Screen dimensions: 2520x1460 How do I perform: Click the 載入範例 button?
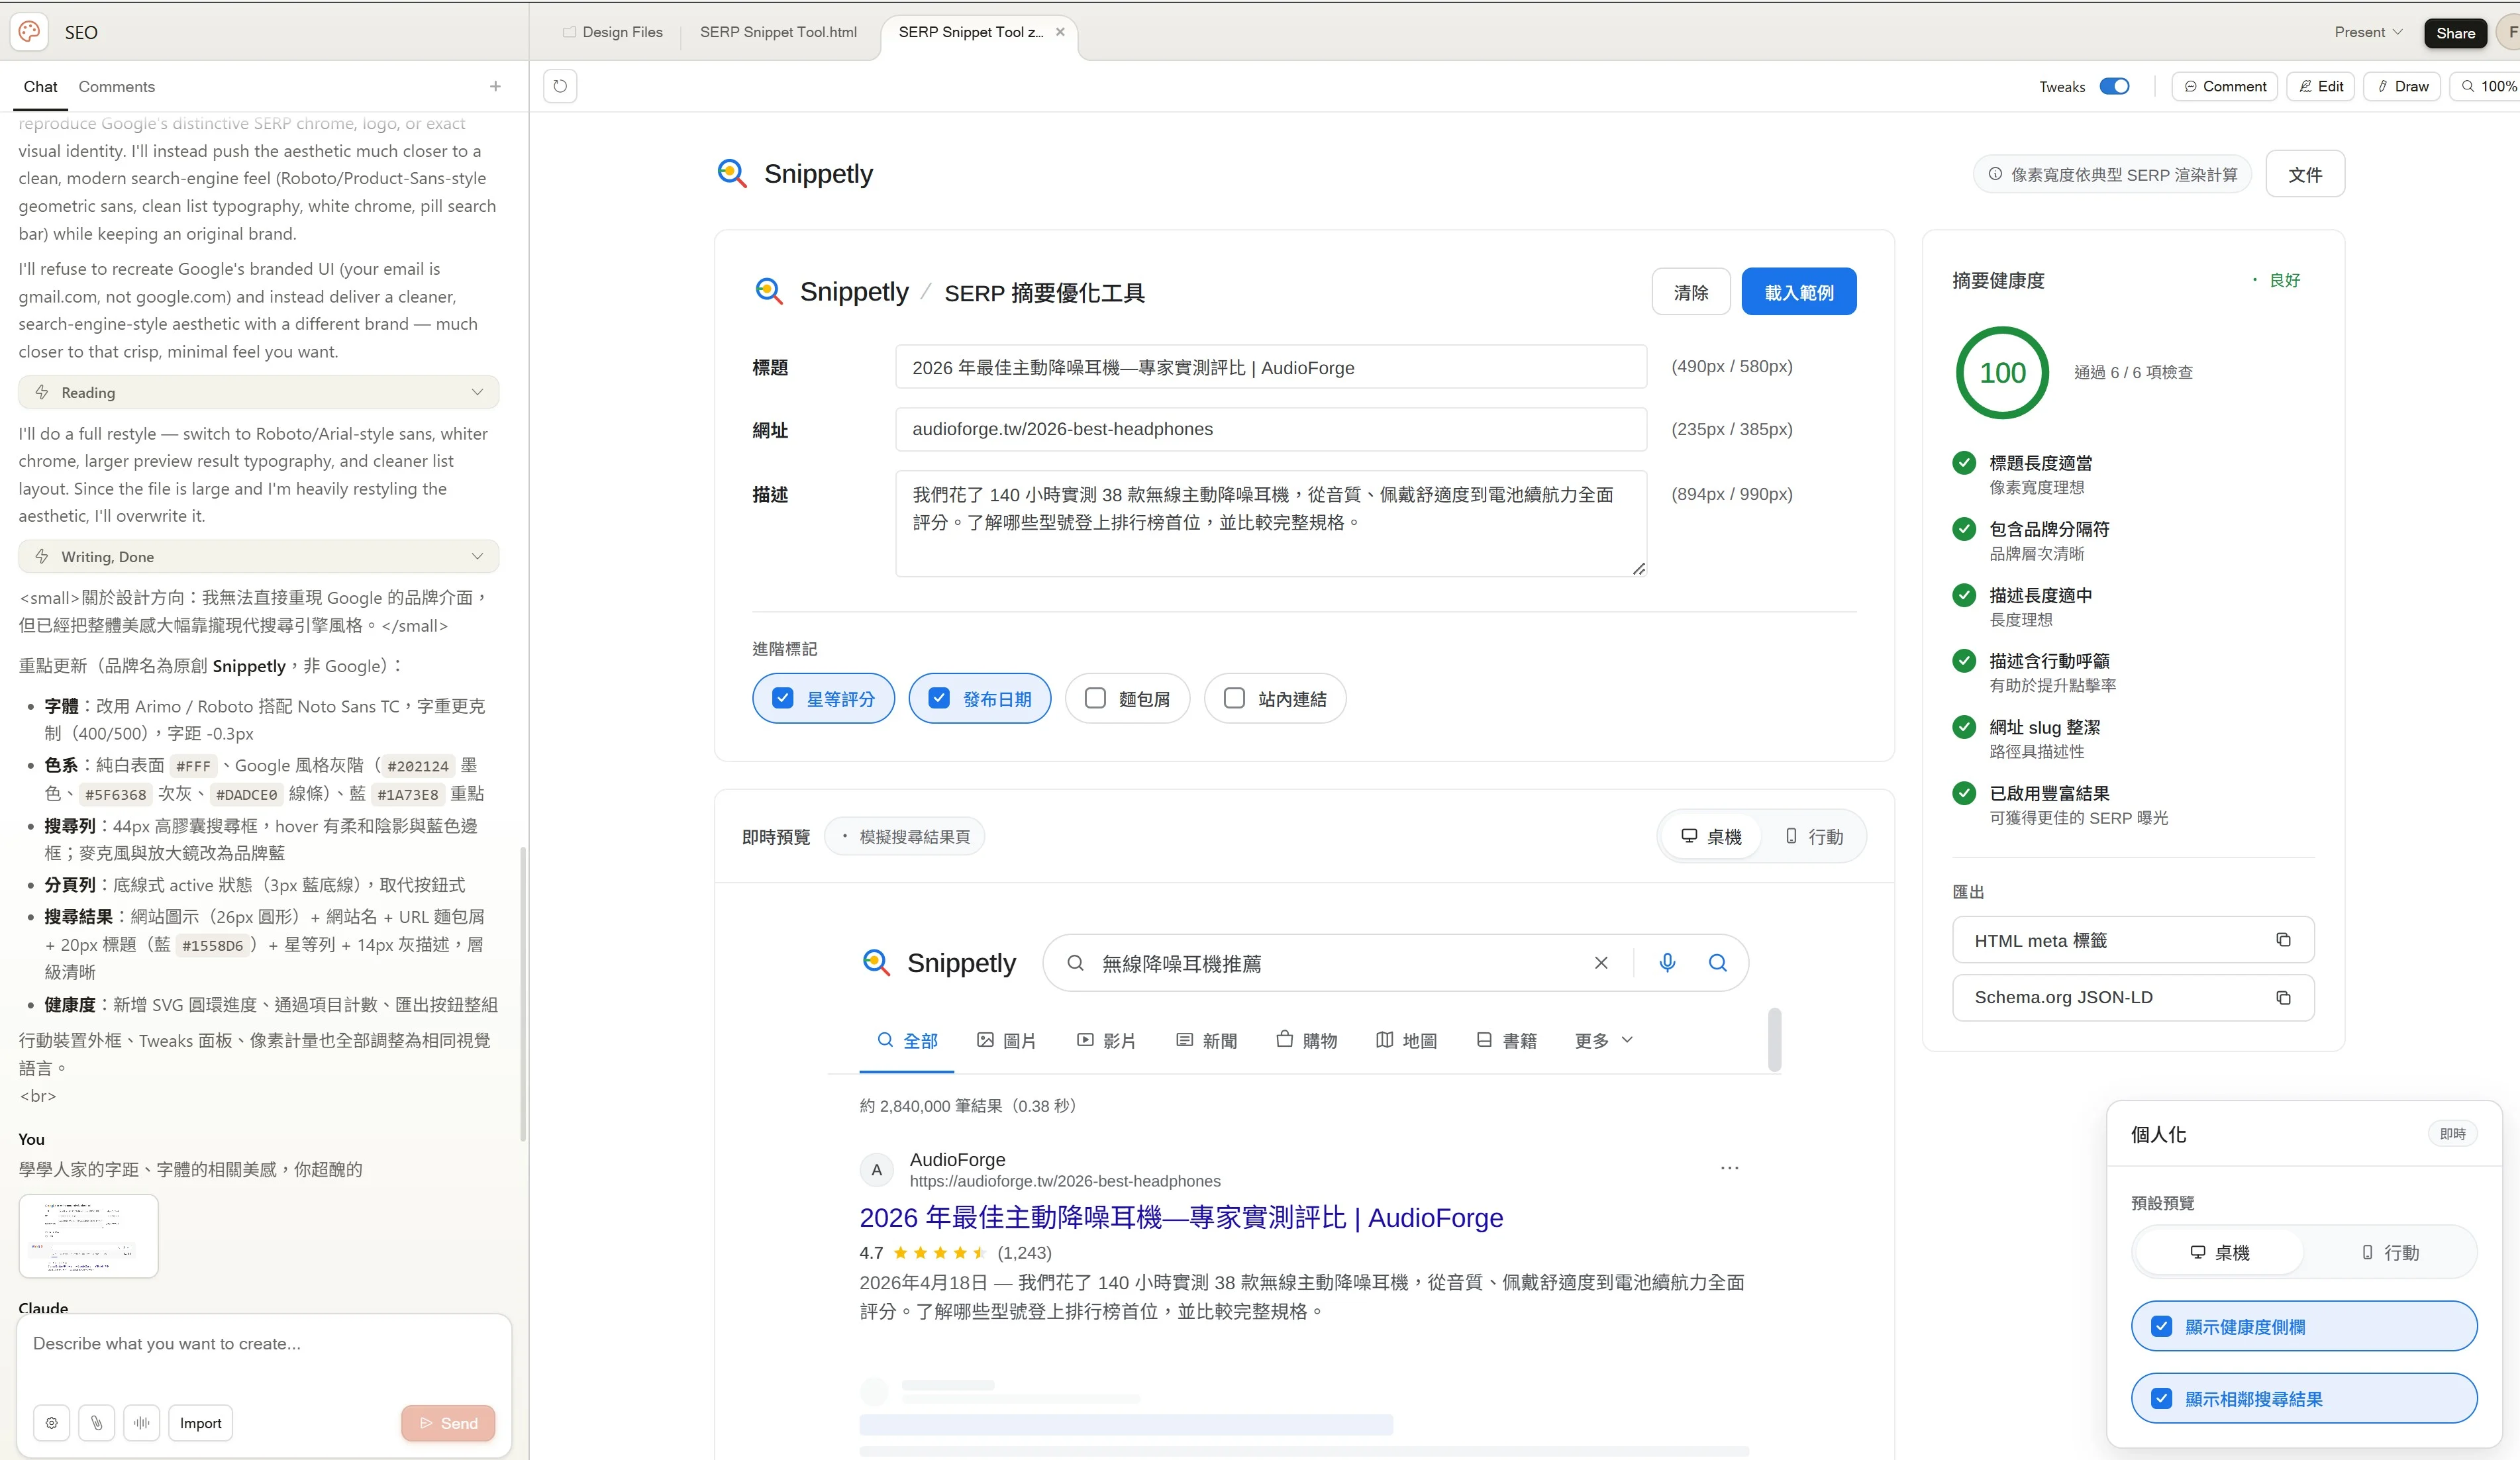[1798, 292]
